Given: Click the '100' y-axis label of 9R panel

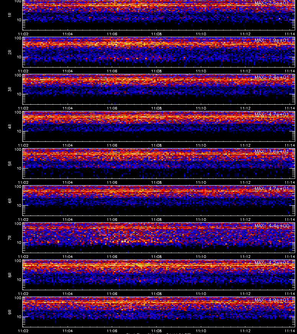Looking at the screenshot, I should point(18,298).
